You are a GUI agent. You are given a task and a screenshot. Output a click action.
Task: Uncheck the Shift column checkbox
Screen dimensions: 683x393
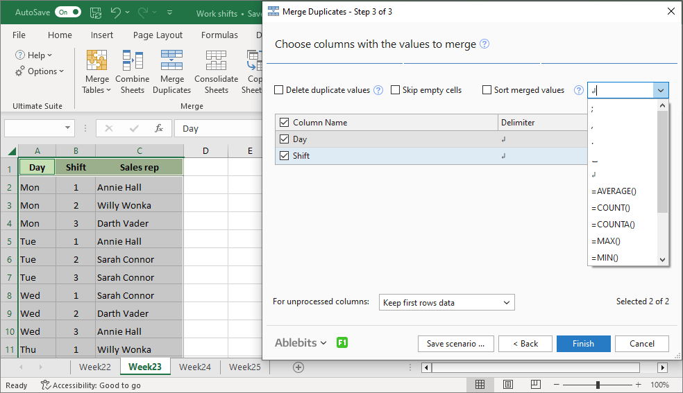click(x=284, y=156)
